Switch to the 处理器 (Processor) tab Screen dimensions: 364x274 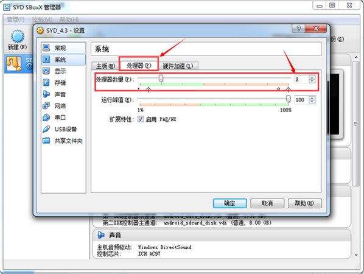coord(139,66)
